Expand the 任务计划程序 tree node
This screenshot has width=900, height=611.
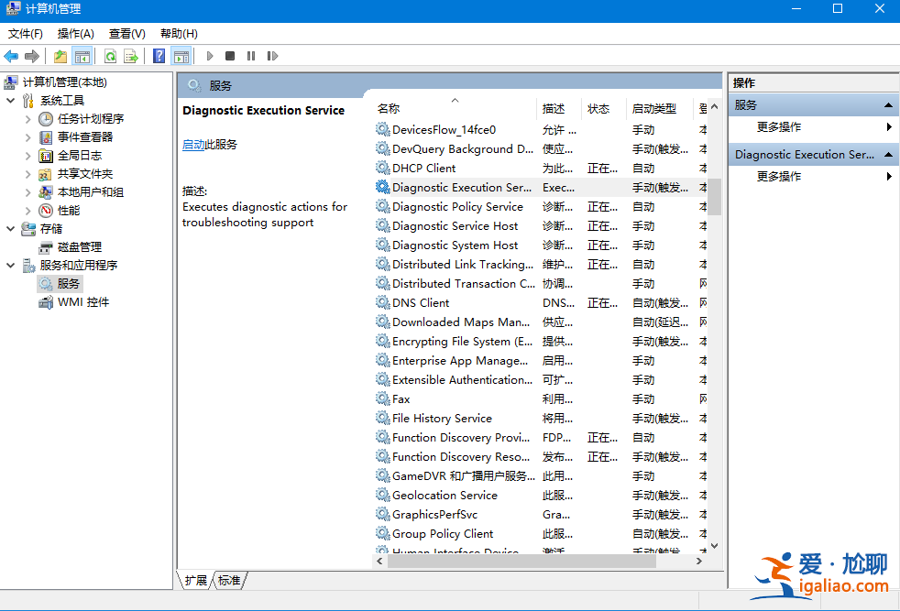pyautogui.click(x=28, y=119)
